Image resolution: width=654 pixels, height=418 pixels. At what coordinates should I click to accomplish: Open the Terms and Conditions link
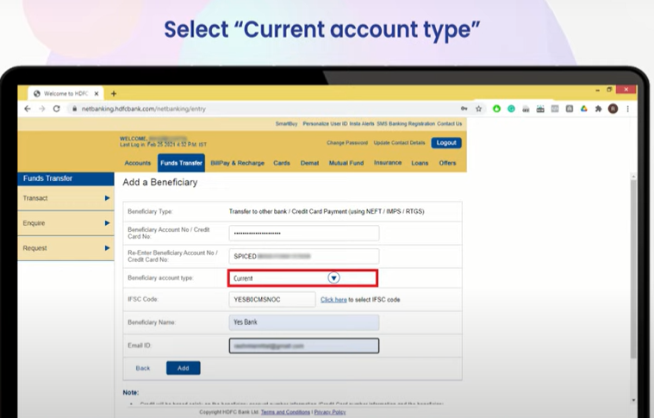click(286, 412)
